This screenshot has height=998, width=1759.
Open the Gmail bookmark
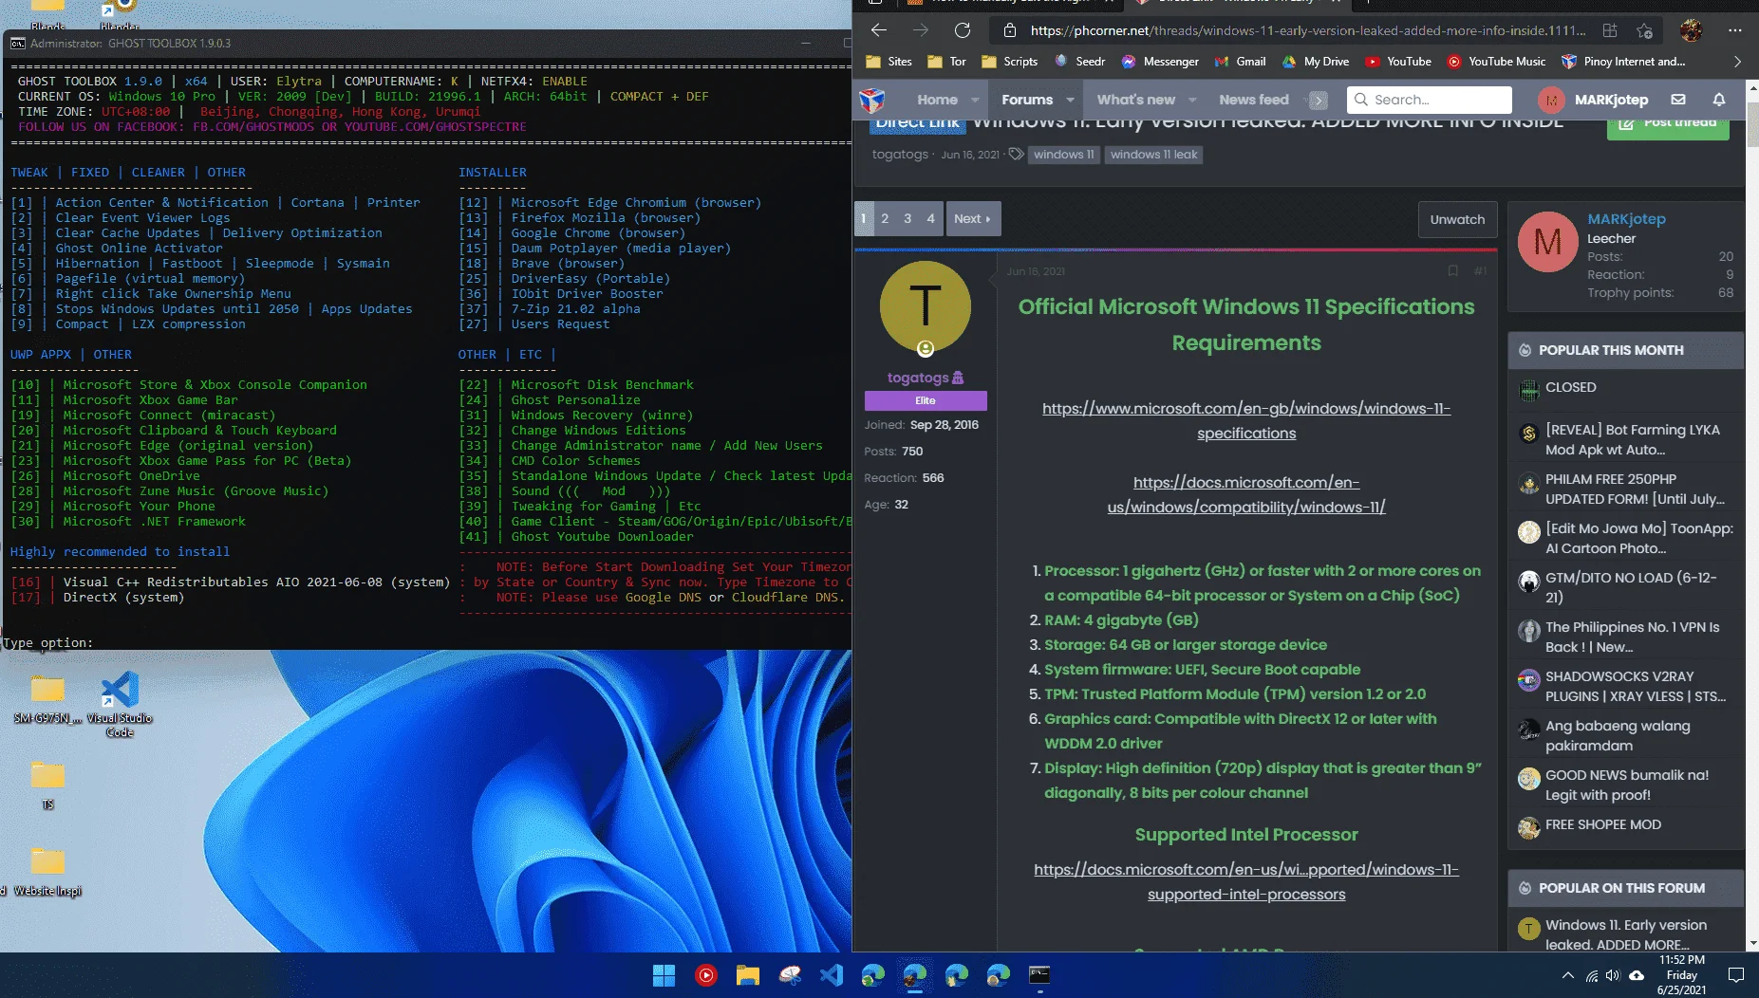[1240, 62]
